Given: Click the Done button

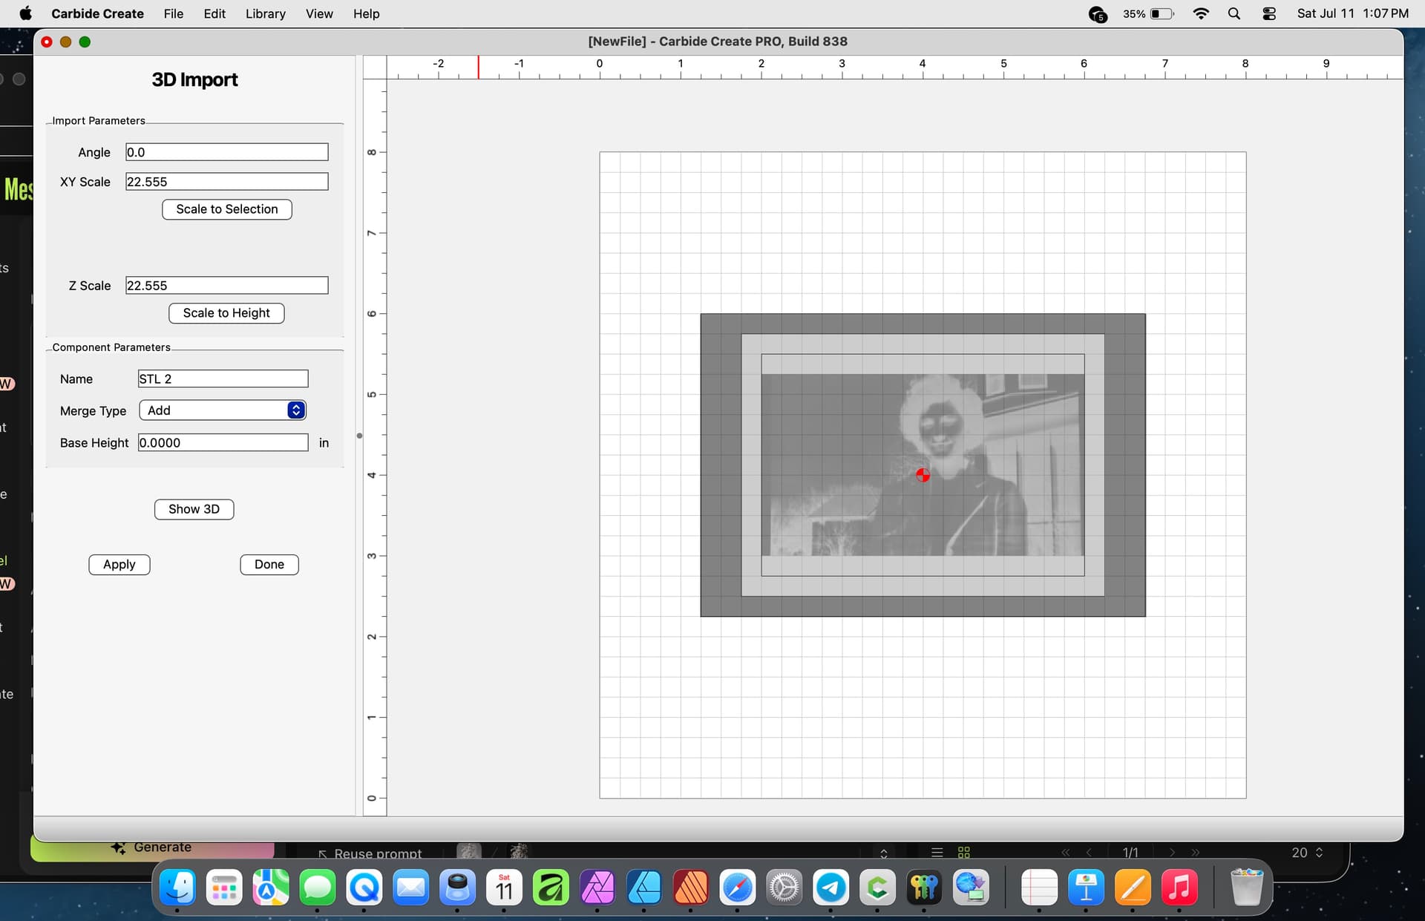Looking at the screenshot, I should [269, 565].
